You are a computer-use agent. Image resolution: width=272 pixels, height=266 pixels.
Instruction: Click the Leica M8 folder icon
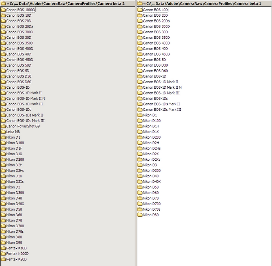point(3,132)
